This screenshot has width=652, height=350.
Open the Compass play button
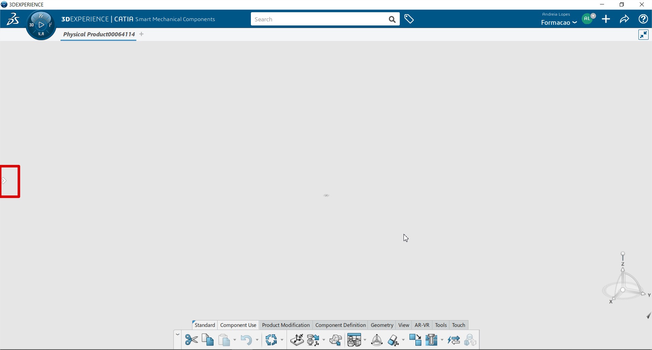(41, 25)
